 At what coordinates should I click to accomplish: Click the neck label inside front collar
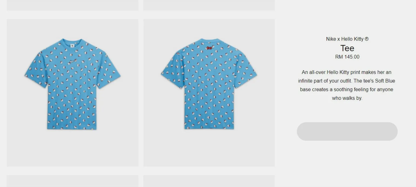tap(72, 45)
